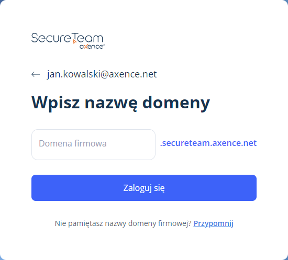Click the 'Nie pamiętasz nazwy domeny firmowej?' text
This screenshot has height=260, width=288.
click(x=123, y=223)
